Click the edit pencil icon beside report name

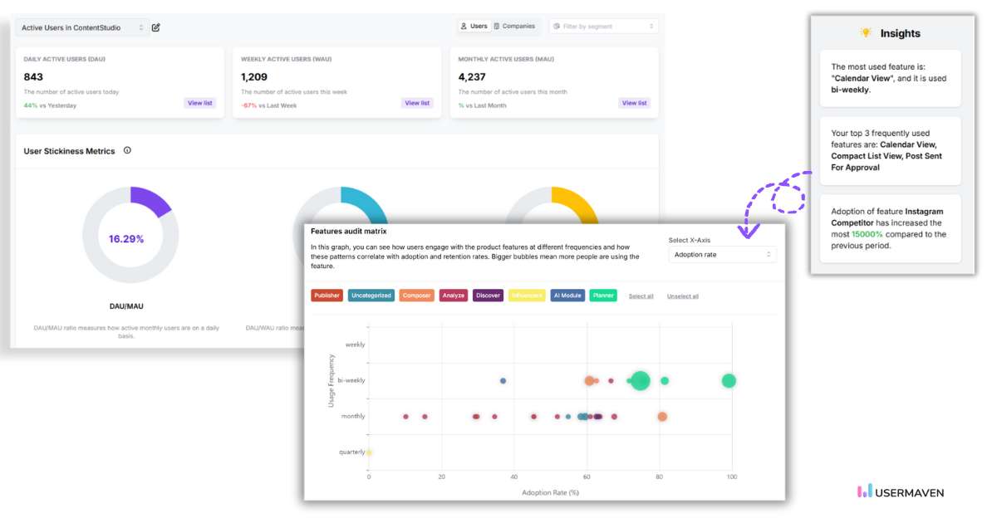pos(156,27)
